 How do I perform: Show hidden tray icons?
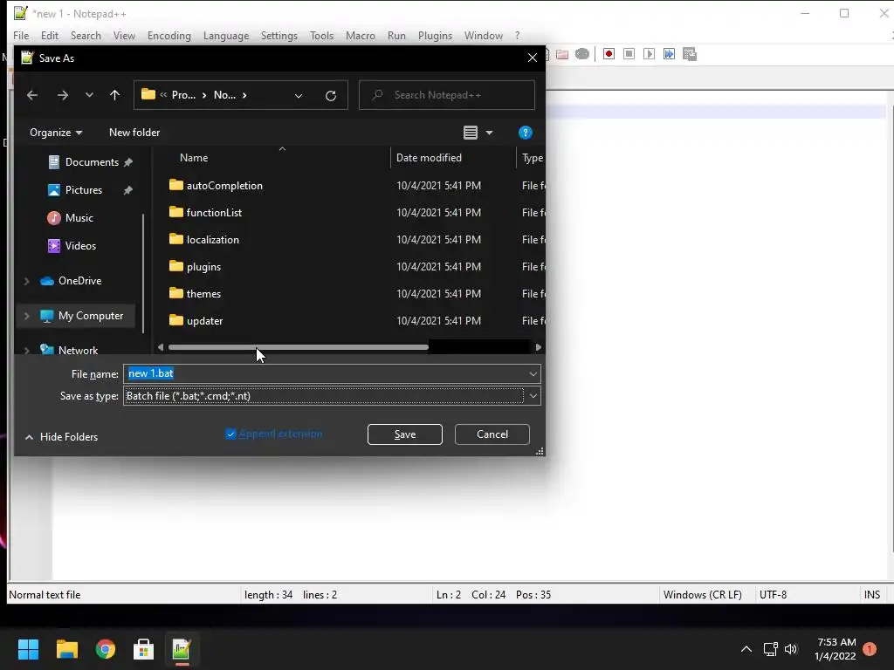tap(746, 649)
